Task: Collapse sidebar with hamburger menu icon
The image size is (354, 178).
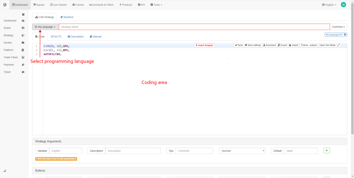Action: 23,14
